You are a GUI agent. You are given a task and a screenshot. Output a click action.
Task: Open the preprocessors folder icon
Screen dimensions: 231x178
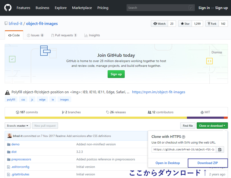[9, 160]
